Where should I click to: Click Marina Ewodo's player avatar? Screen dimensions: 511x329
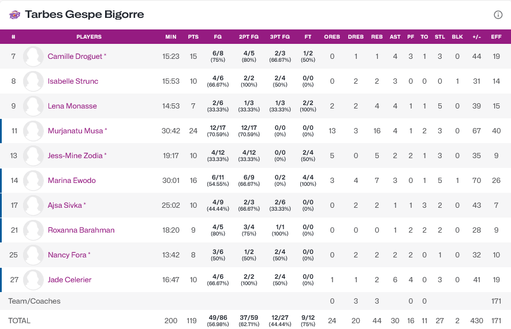pyautogui.click(x=33, y=181)
